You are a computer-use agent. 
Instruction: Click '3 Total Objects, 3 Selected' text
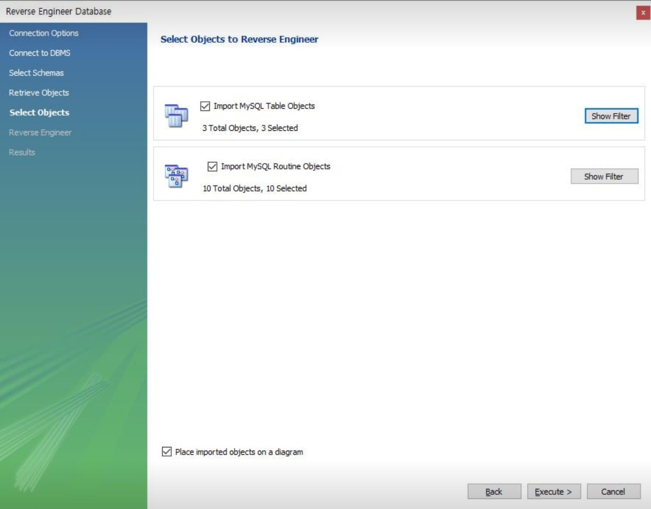pos(250,128)
